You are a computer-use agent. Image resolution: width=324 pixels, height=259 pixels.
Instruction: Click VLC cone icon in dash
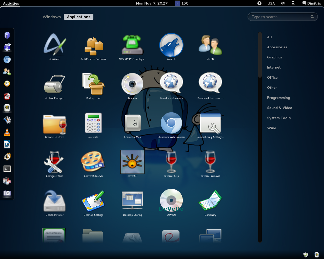(x=7, y=132)
